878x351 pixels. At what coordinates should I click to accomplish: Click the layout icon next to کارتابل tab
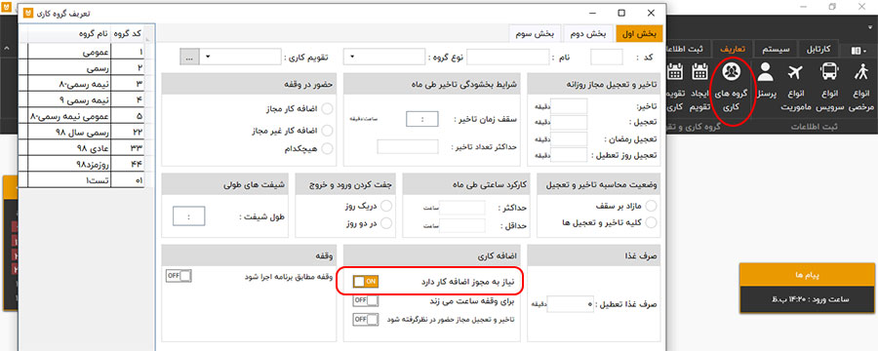point(858,51)
